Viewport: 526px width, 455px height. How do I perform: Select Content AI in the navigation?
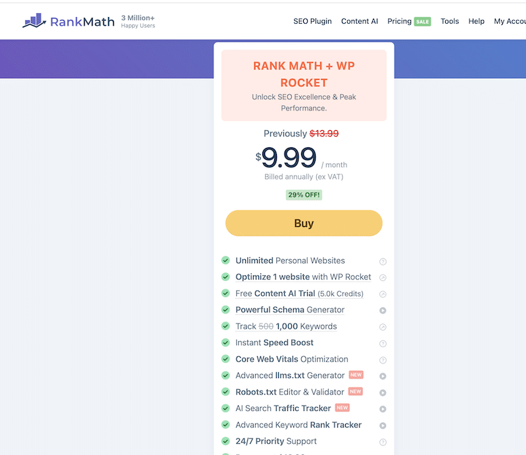359,21
